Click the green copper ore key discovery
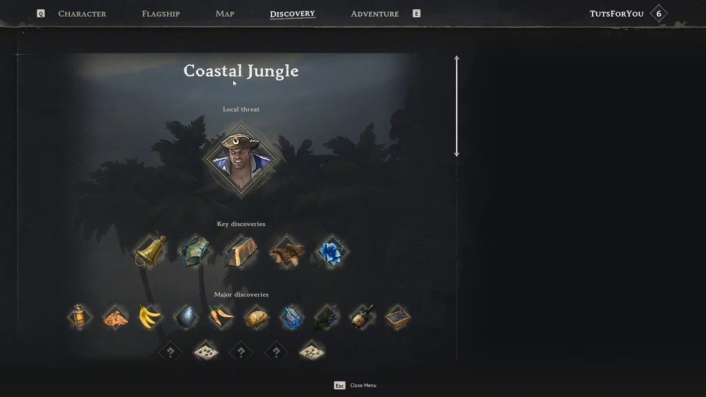 point(195,252)
